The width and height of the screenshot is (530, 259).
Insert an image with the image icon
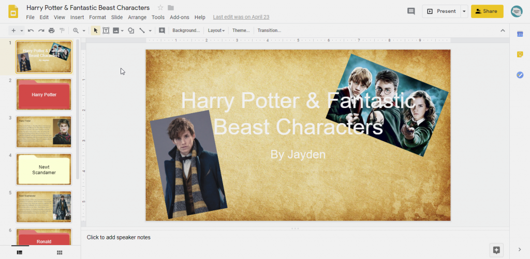pos(116,31)
